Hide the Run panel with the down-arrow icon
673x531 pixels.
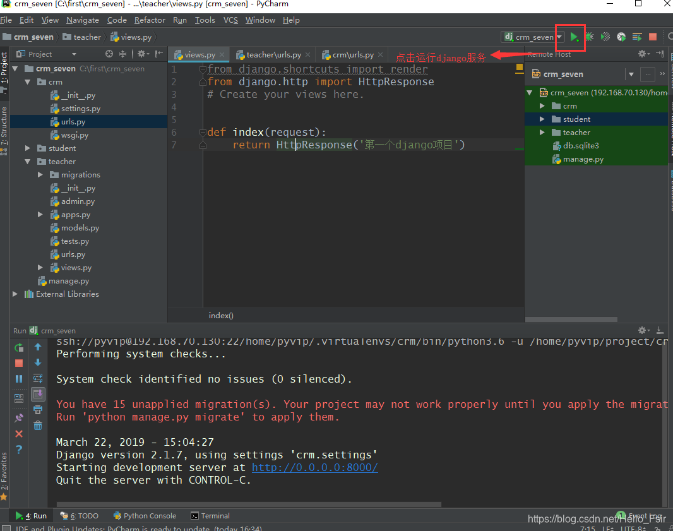point(660,330)
